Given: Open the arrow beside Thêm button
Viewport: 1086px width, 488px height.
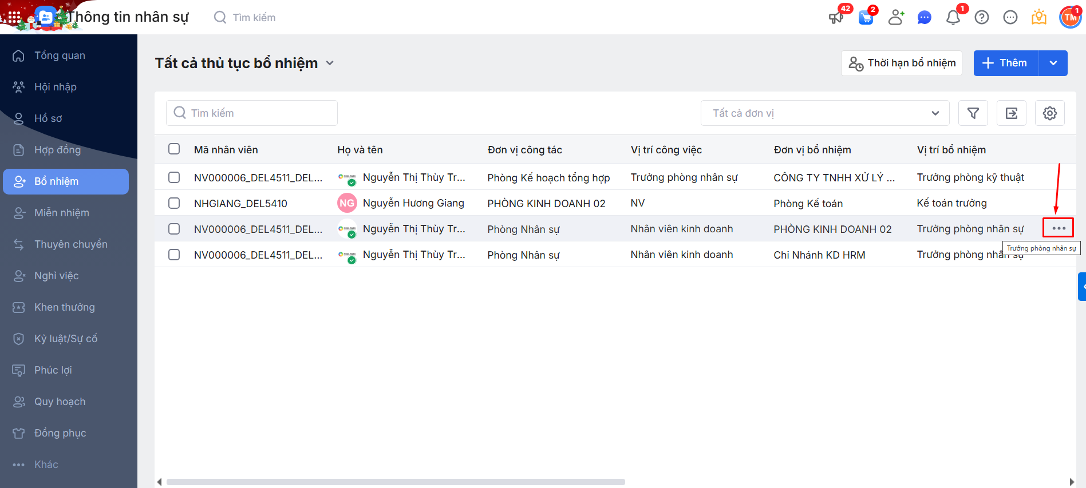Looking at the screenshot, I should click(1053, 63).
